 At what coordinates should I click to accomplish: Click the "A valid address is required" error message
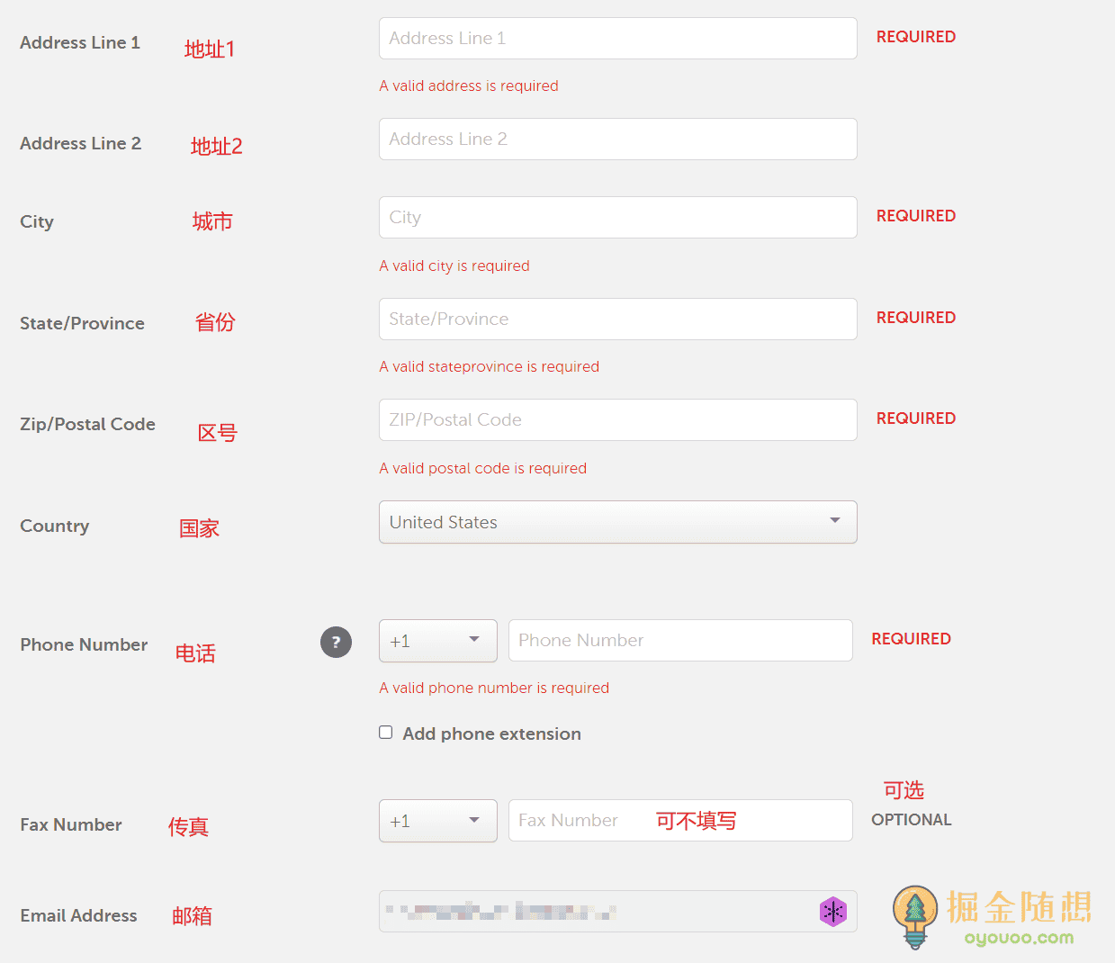tap(469, 86)
